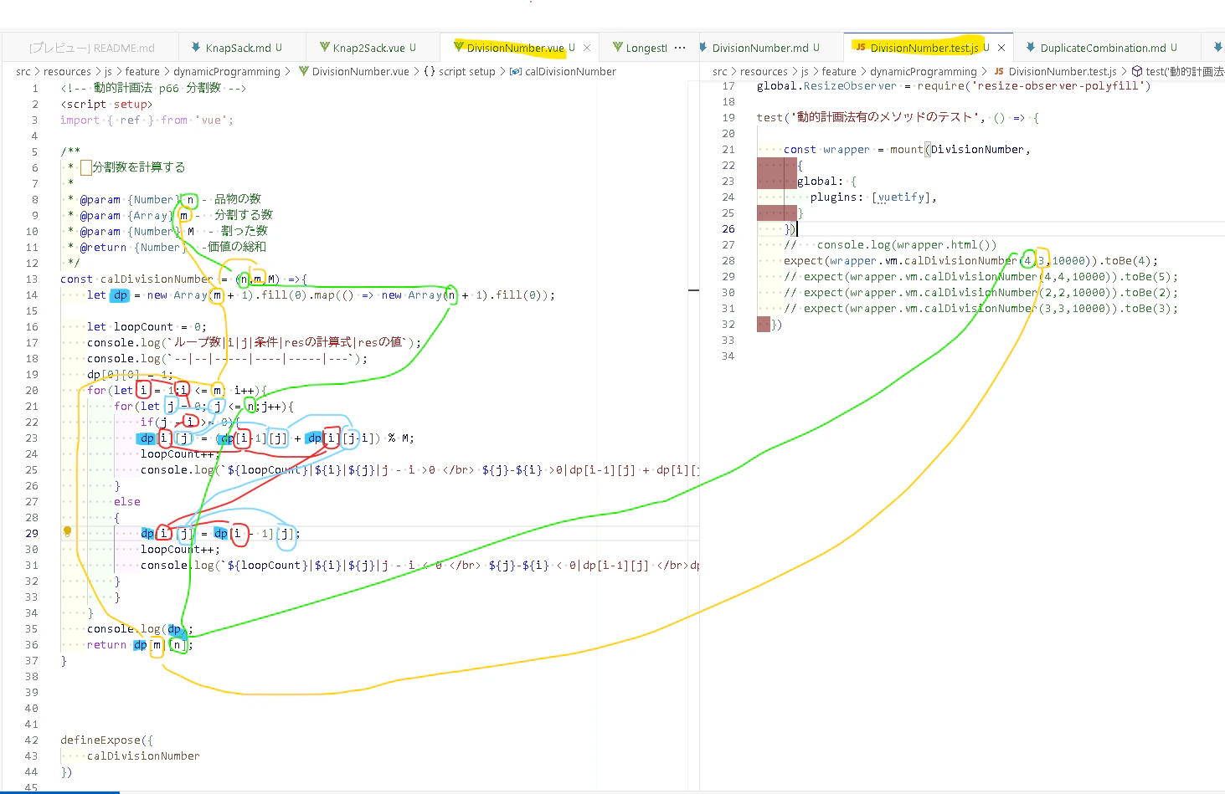The width and height of the screenshot is (1225, 794).
Task: Open the editor tab overflow menu (three dots)
Action: tap(680, 48)
